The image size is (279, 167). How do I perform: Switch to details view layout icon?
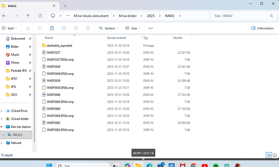pos(268,155)
